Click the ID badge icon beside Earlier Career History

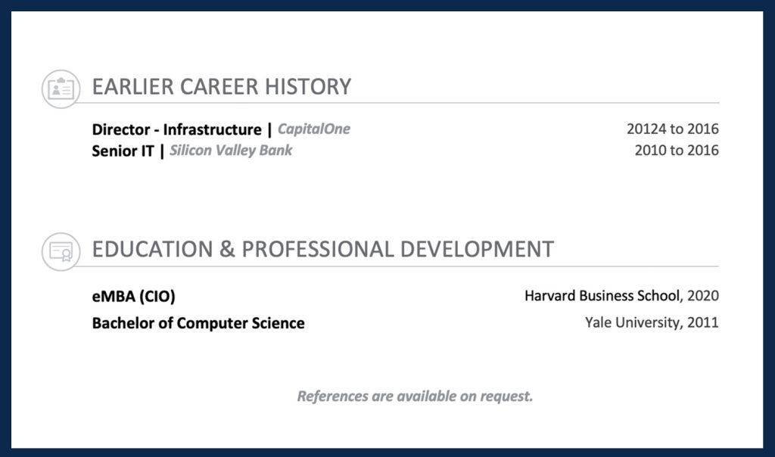tap(61, 89)
